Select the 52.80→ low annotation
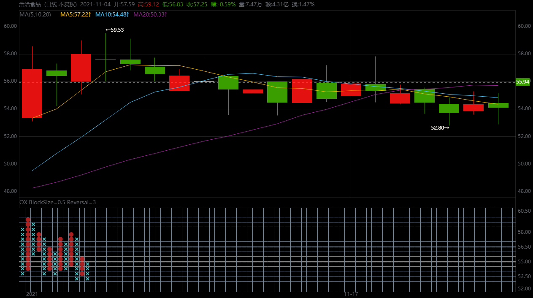533x298 pixels. pyautogui.click(x=440, y=127)
